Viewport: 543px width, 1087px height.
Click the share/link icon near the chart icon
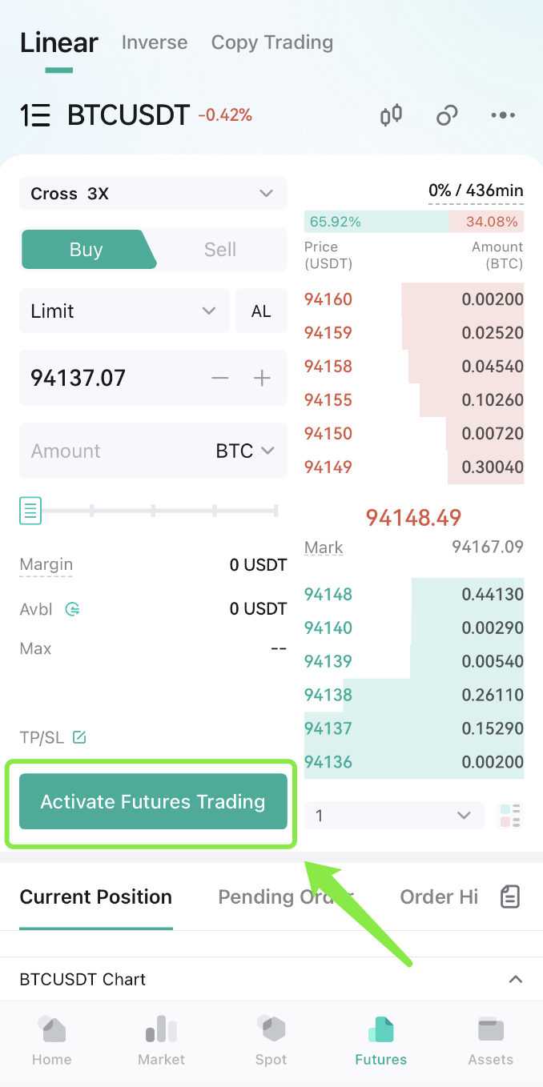[446, 115]
